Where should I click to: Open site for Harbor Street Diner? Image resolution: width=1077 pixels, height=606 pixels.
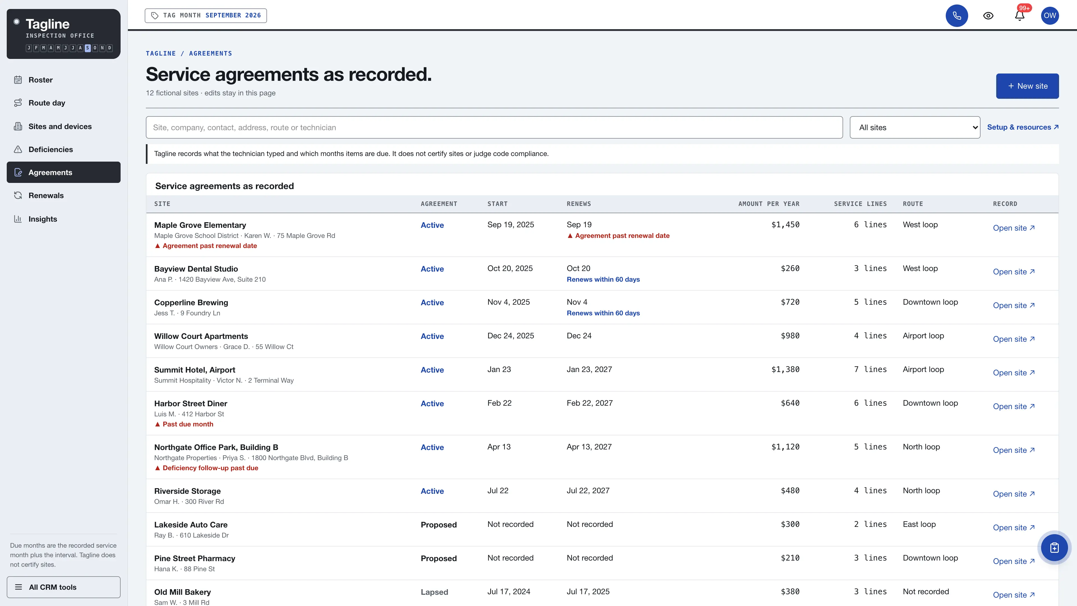click(1014, 407)
